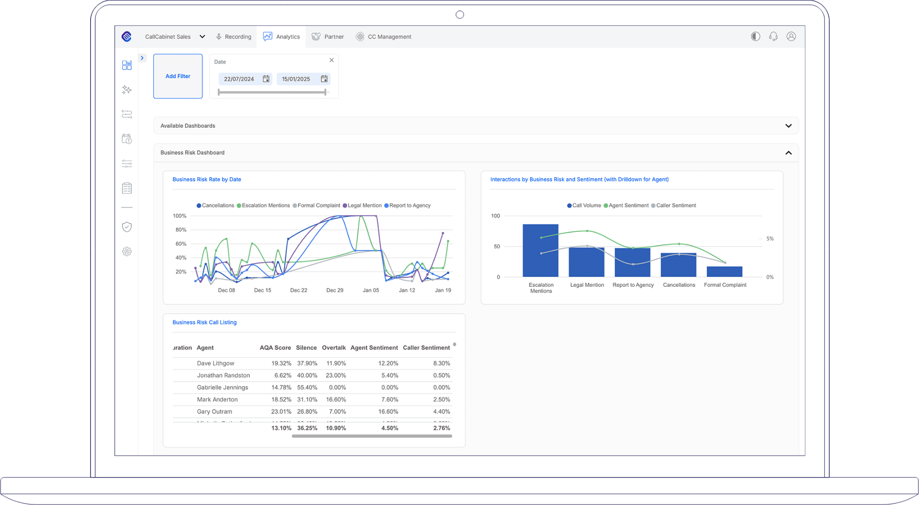Toggle the Cancellations series in the legend
The width and height of the screenshot is (919, 505).
pyautogui.click(x=216, y=205)
